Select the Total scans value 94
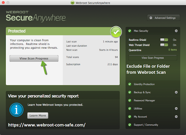 116,57
